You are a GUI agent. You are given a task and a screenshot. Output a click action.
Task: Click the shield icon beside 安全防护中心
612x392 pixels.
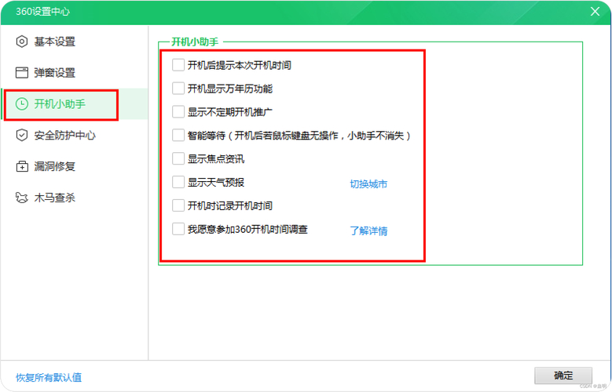tap(22, 135)
